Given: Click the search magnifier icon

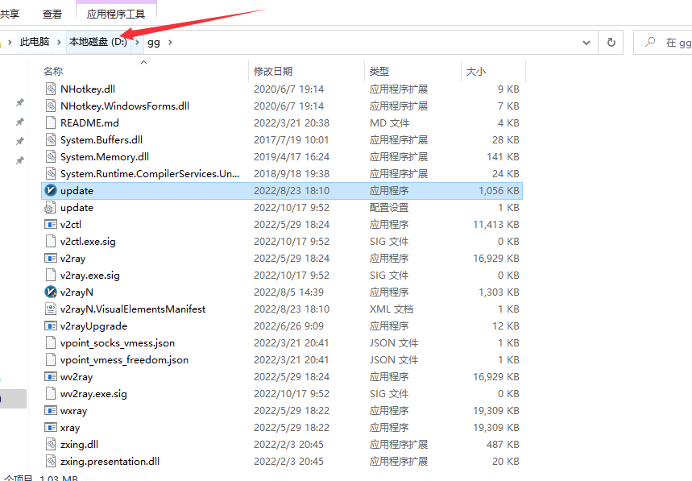Looking at the screenshot, I should (649, 43).
